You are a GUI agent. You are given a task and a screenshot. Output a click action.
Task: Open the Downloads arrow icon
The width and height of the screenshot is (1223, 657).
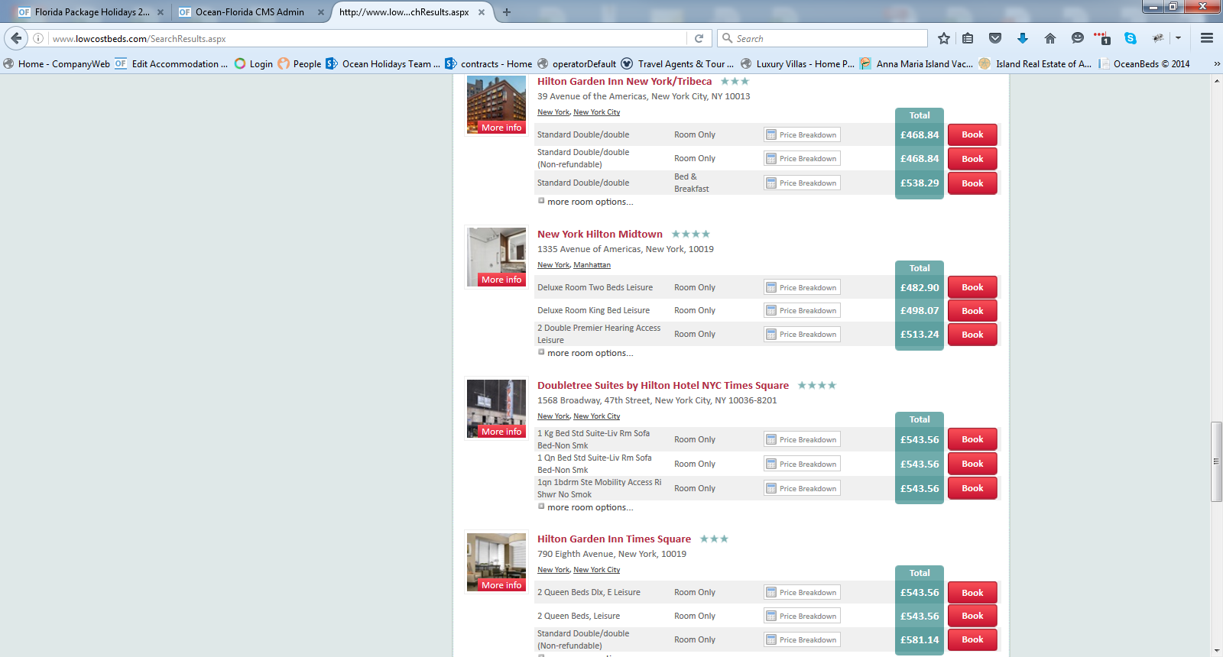tap(1023, 38)
